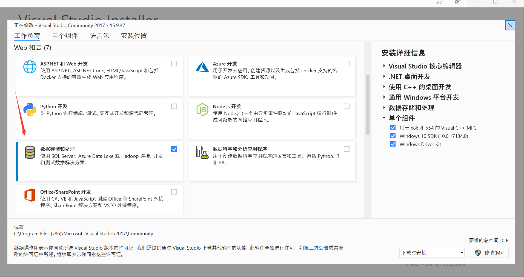Click the Azure development logo icon
The image size is (524, 277).
pos(202,67)
